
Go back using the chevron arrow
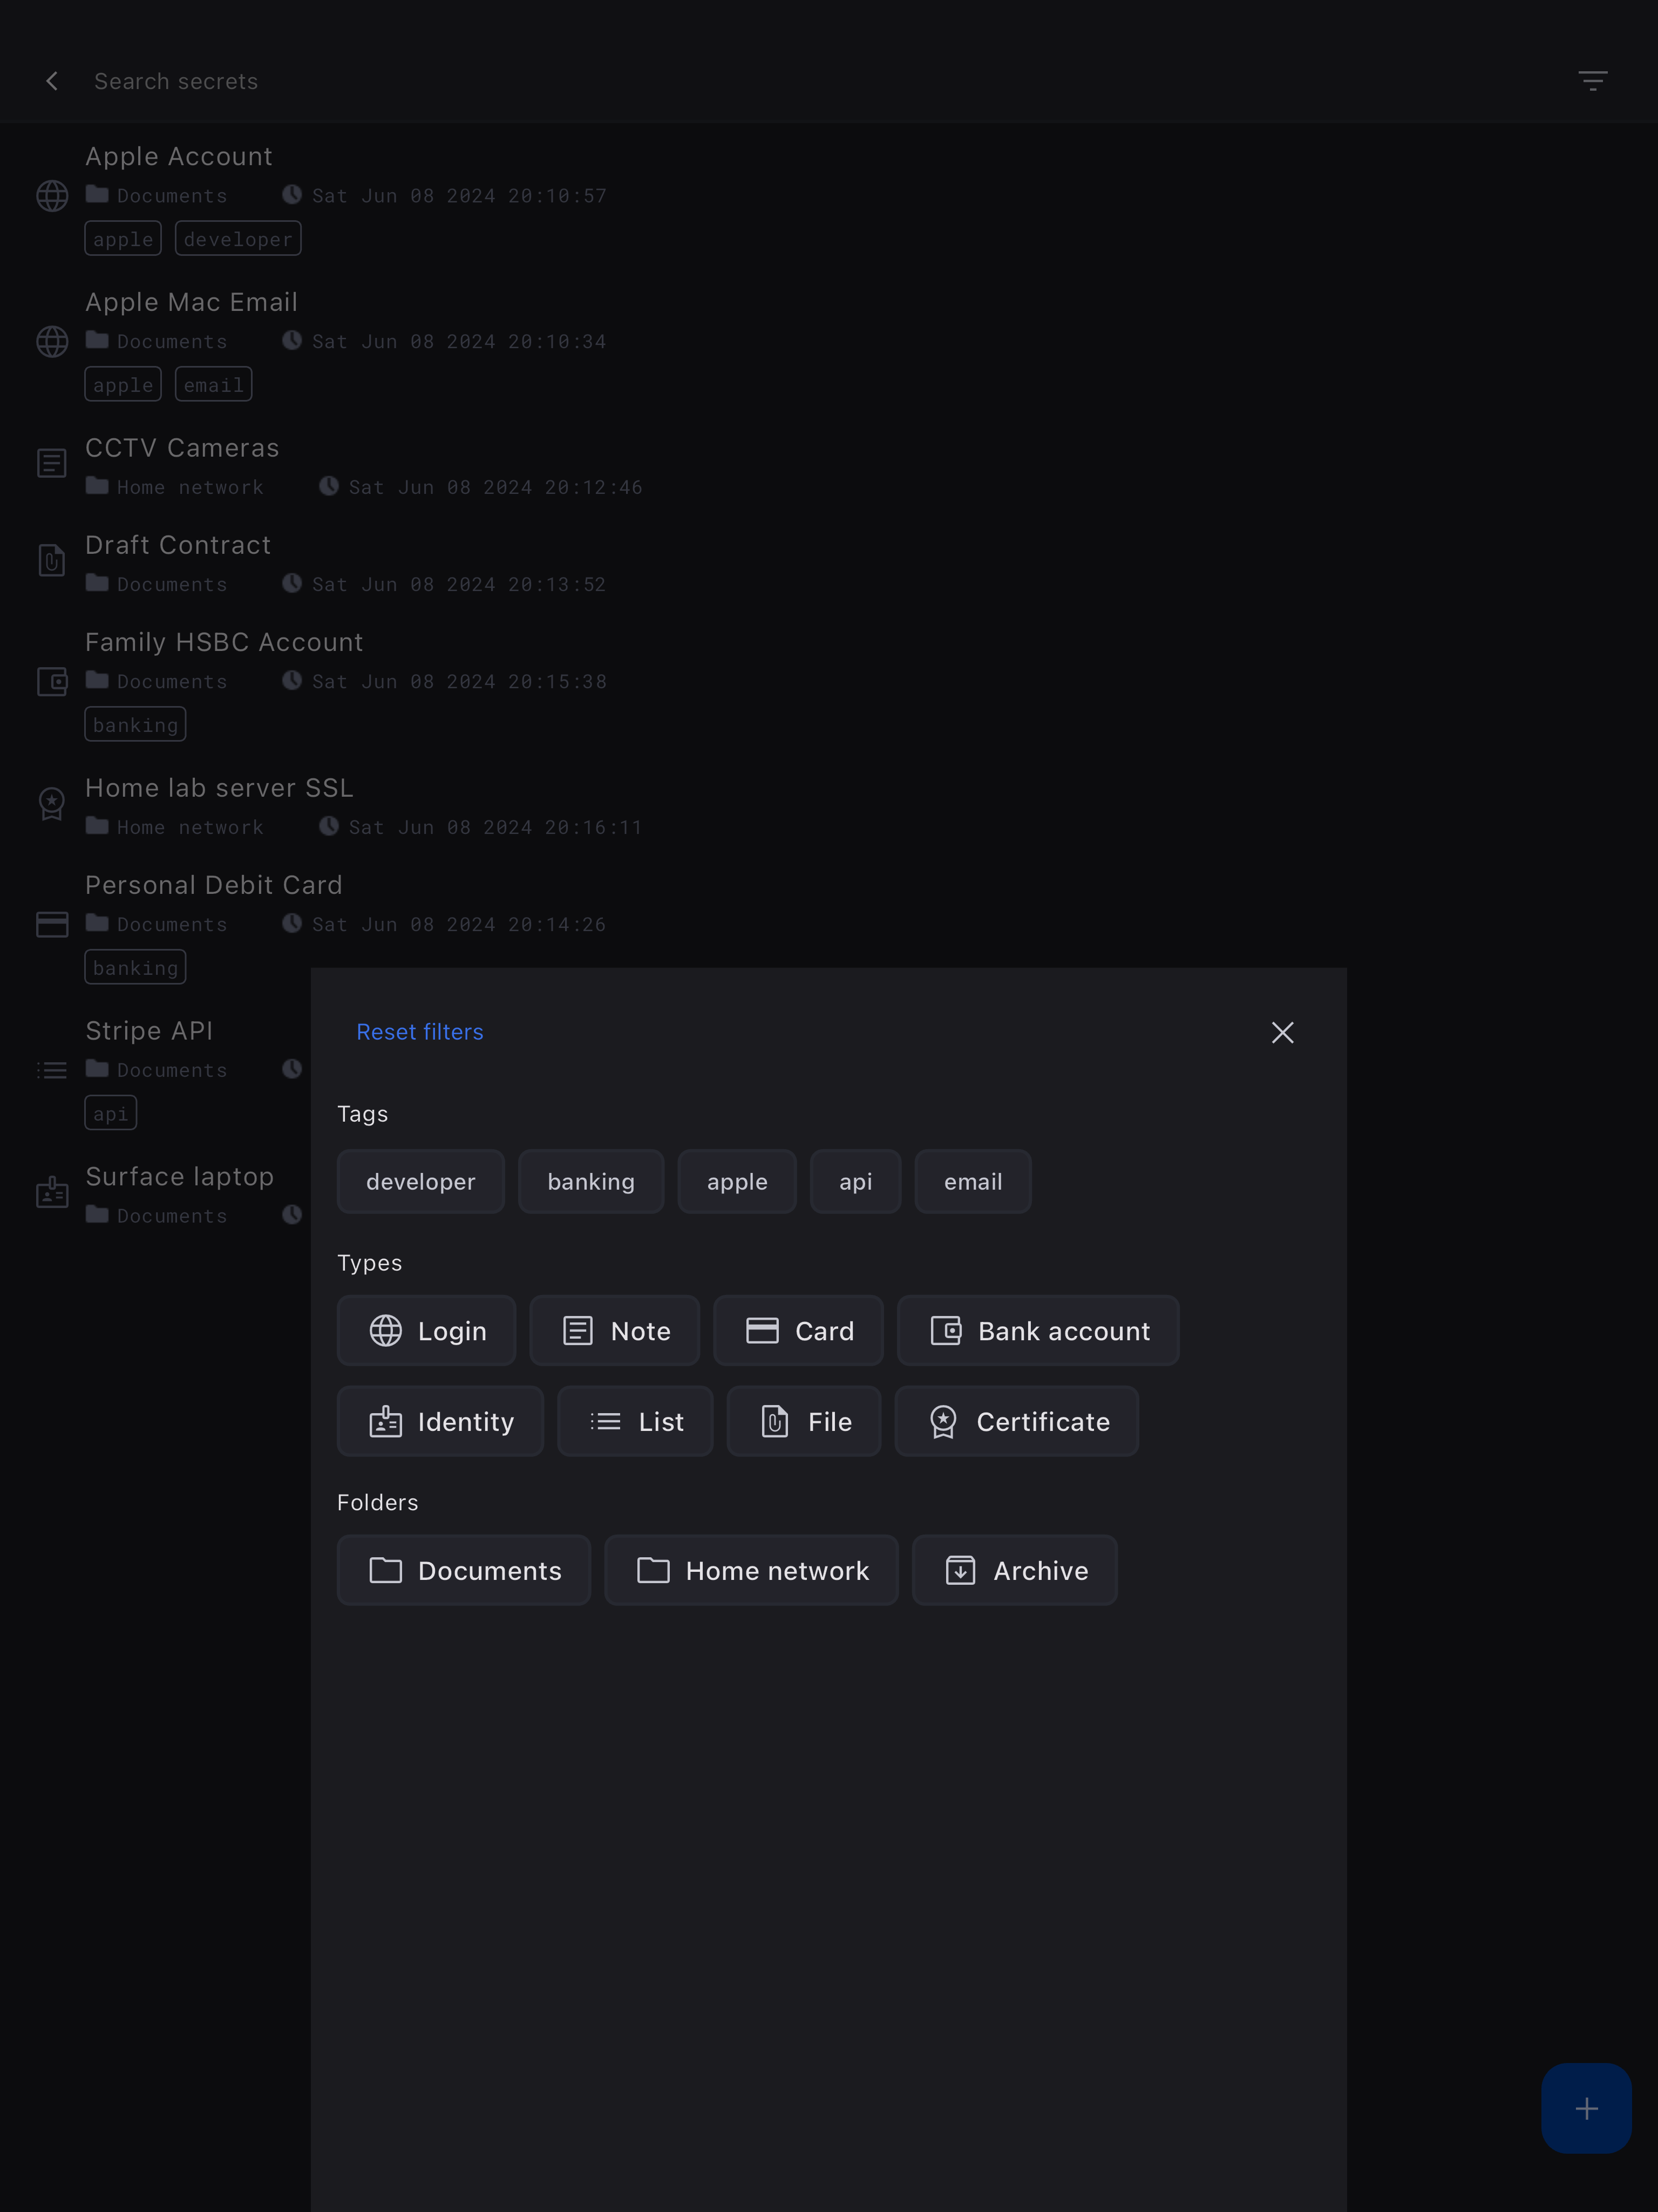pos(52,81)
